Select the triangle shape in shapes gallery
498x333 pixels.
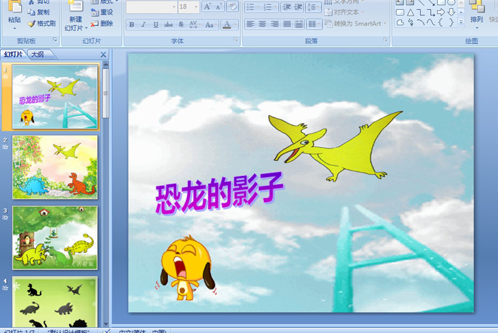(410, 12)
